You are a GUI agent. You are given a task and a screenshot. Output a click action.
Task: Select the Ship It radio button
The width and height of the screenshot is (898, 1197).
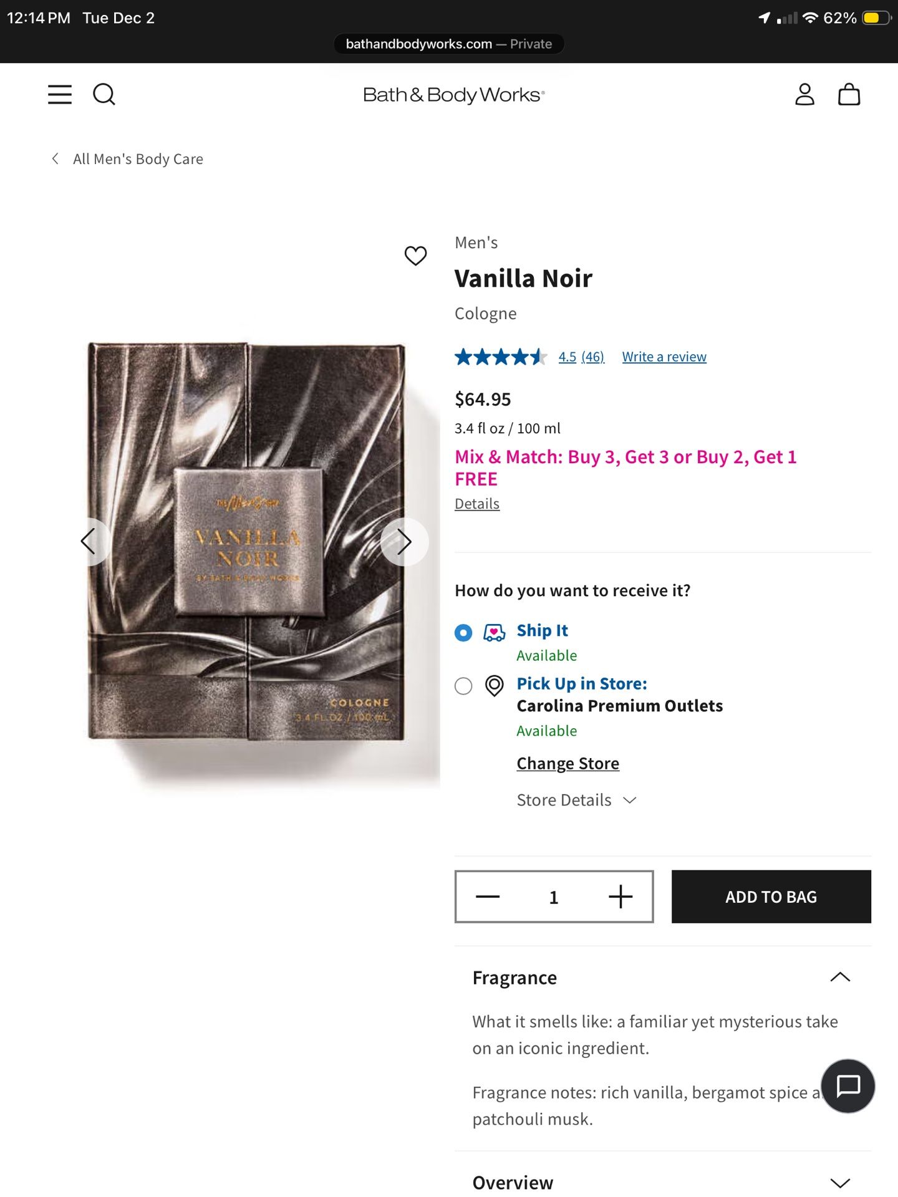point(463,633)
